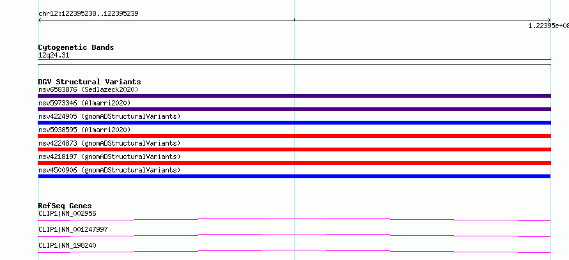Open variant nsv6583876 (Sedlazeck2020) label

(x=88, y=89)
